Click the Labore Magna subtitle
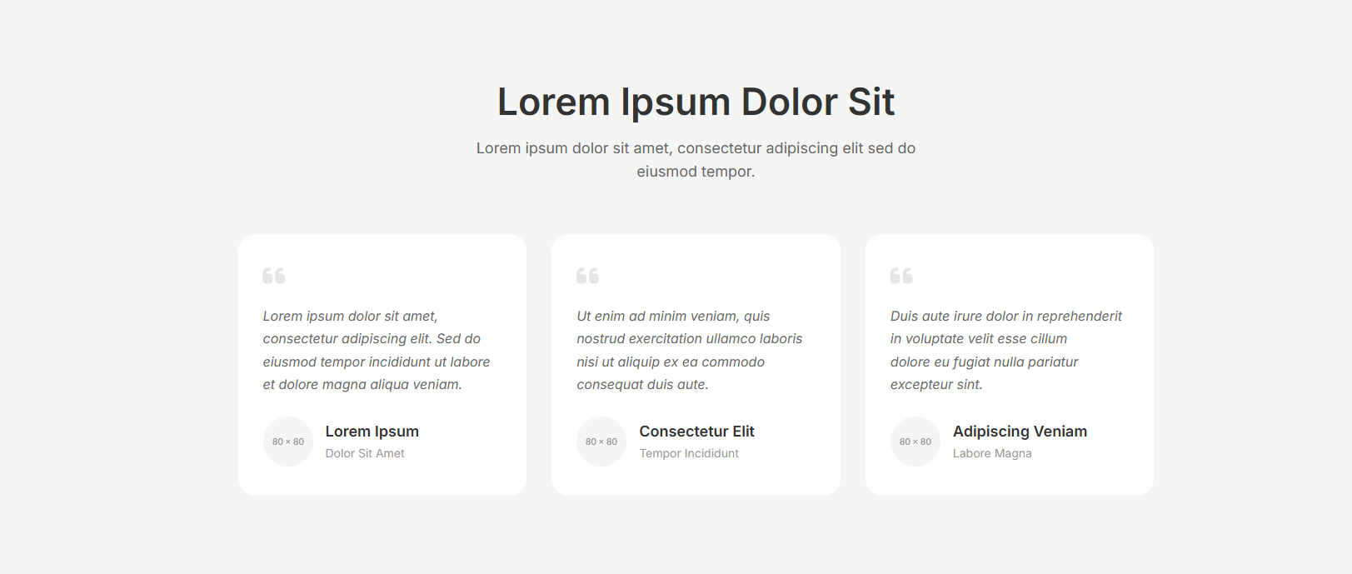 click(x=992, y=453)
